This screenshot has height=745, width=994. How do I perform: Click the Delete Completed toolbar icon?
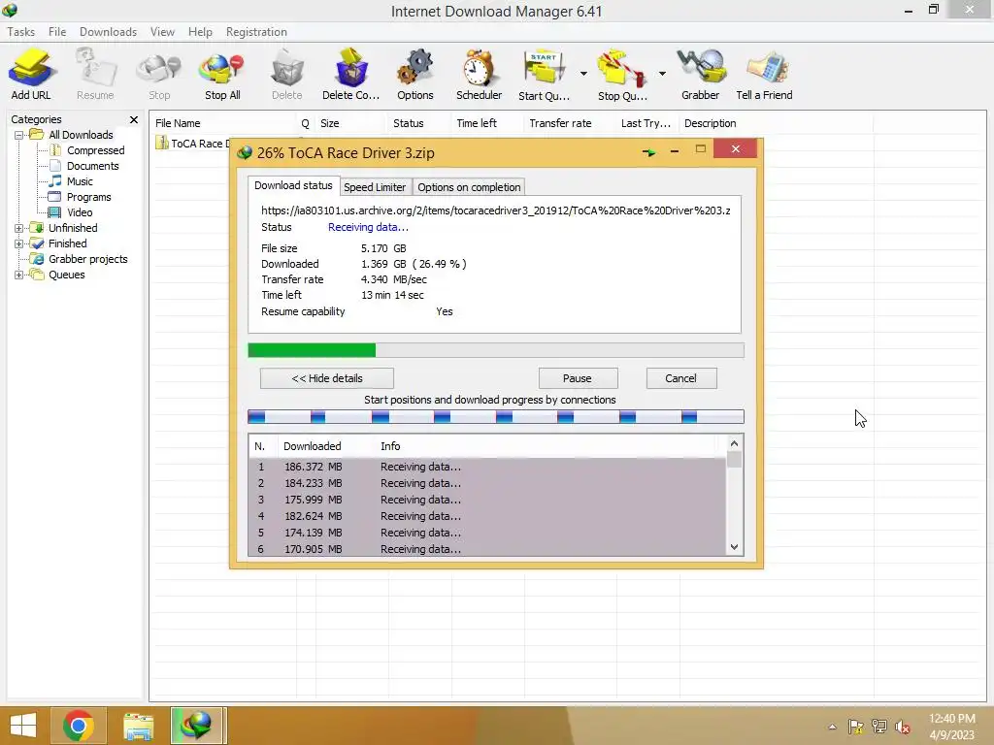click(x=350, y=74)
